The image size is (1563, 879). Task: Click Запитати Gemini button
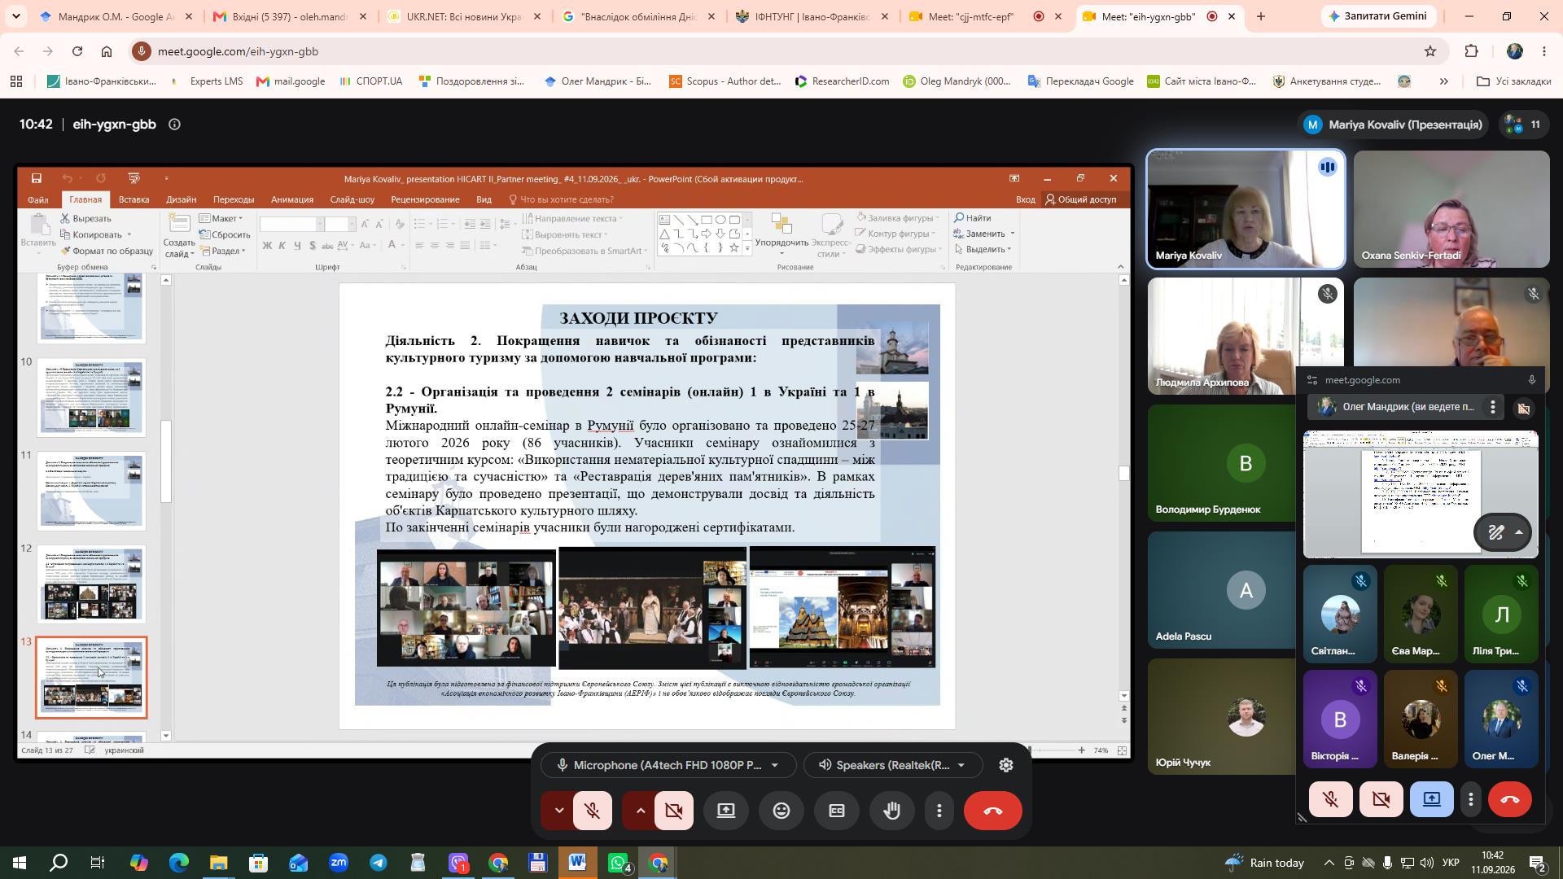(1379, 16)
